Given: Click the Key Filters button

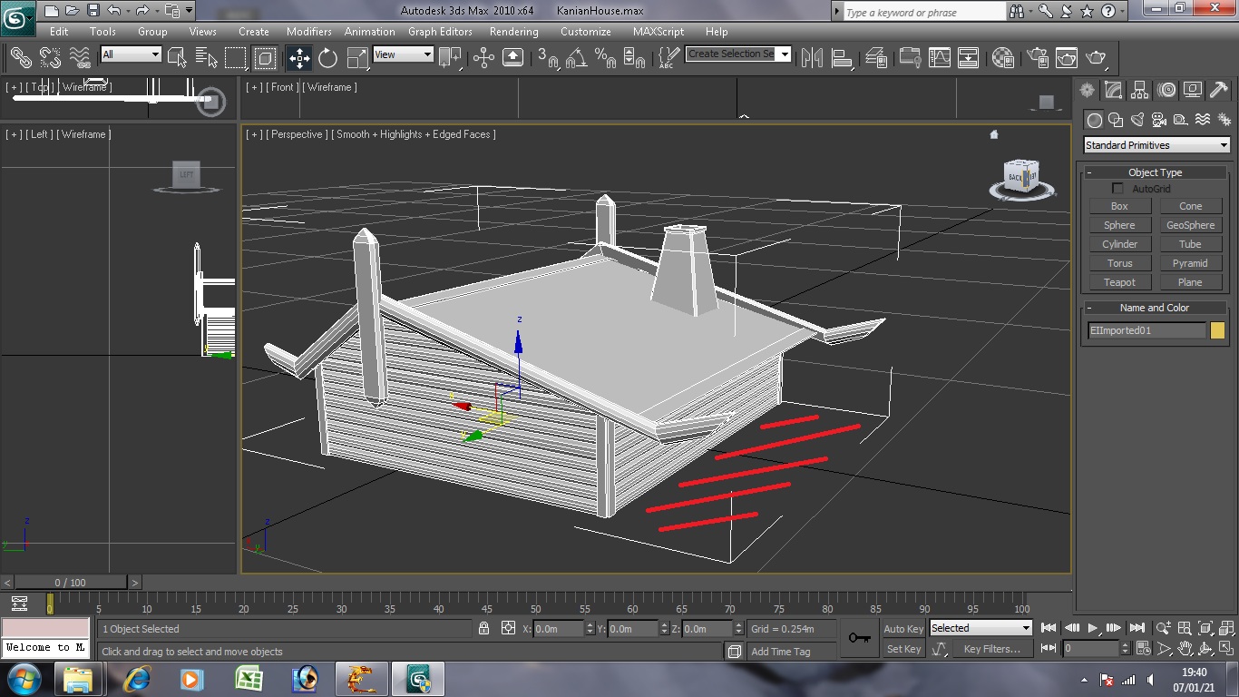Looking at the screenshot, I should pyautogui.click(x=991, y=649).
